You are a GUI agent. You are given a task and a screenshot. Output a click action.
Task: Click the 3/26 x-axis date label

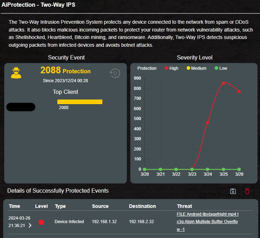point(239,174)
